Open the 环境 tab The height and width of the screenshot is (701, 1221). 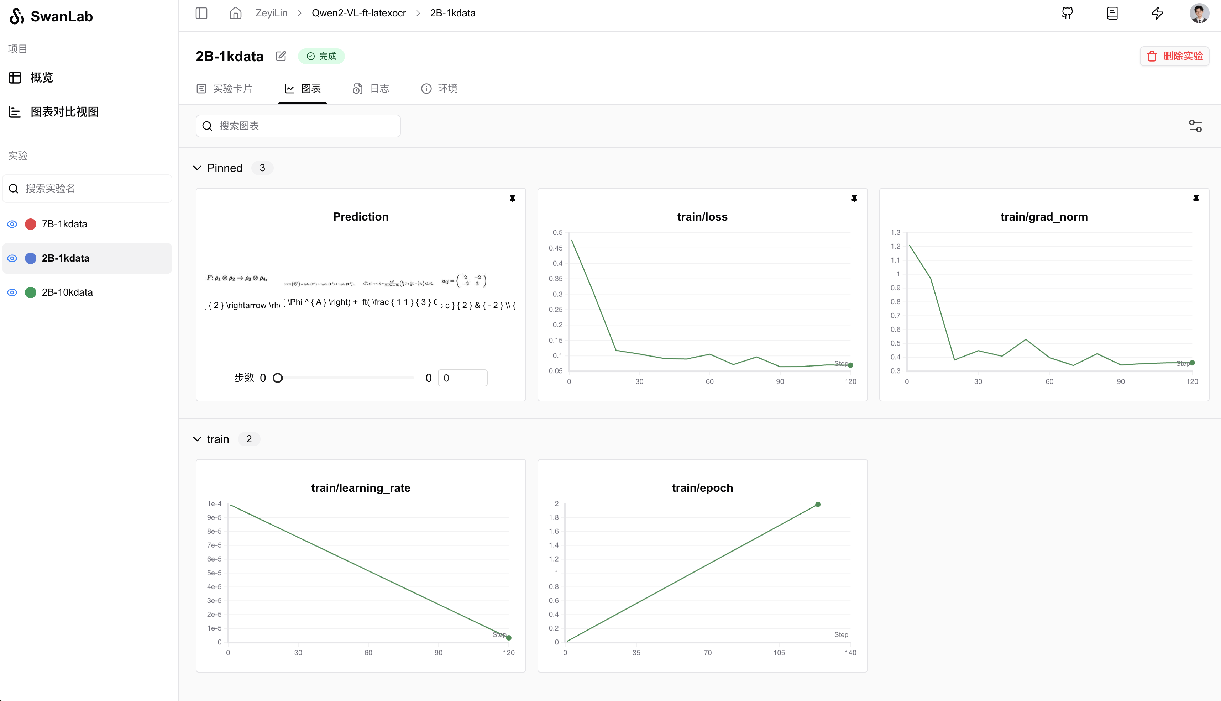(439, 89)
